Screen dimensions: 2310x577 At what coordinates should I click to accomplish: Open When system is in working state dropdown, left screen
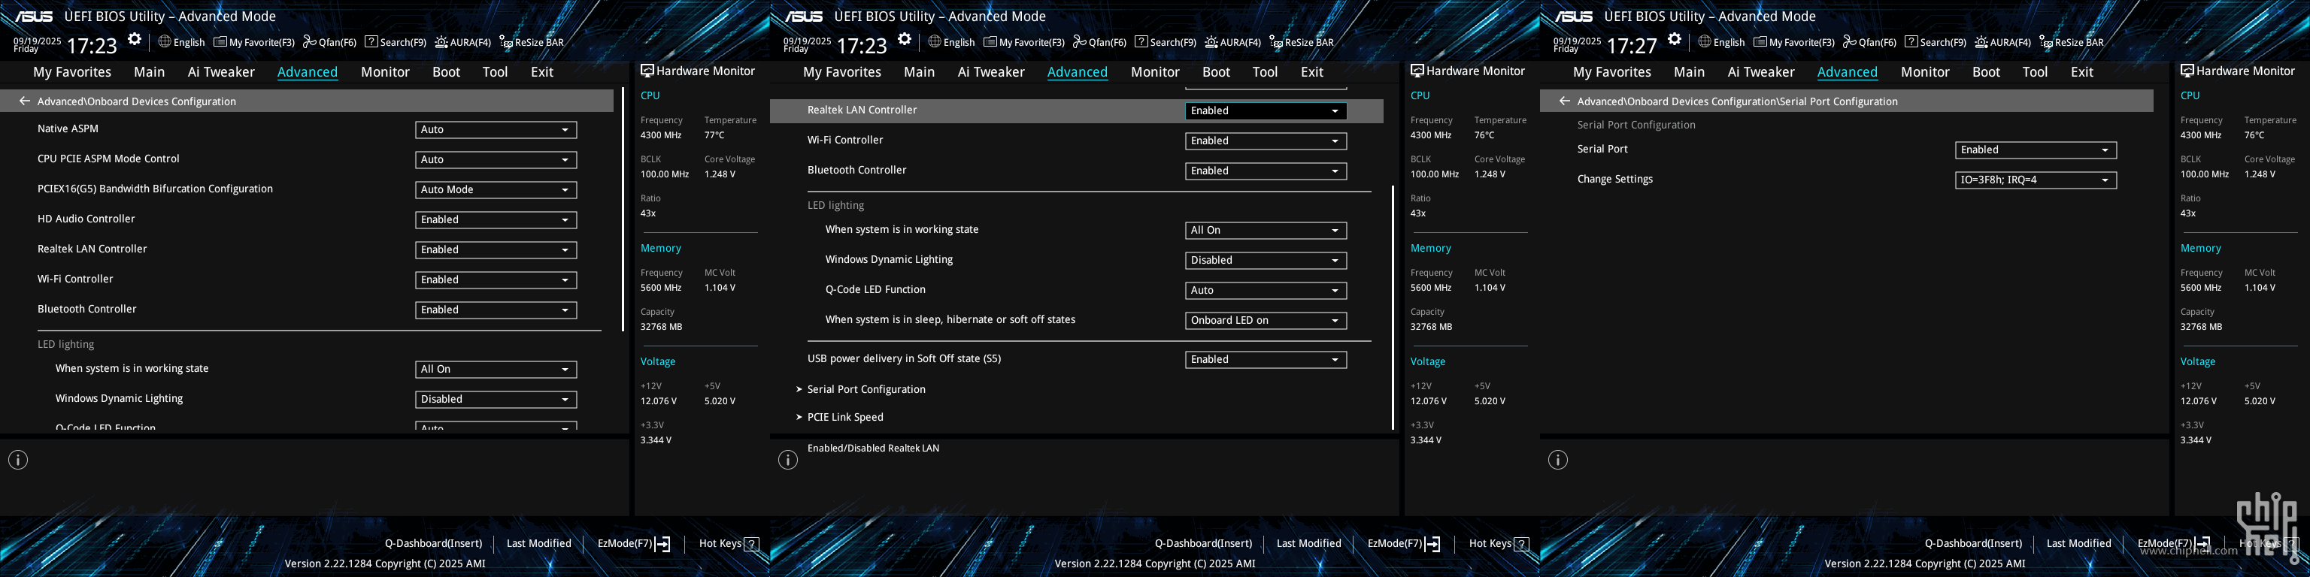(496, 369)
